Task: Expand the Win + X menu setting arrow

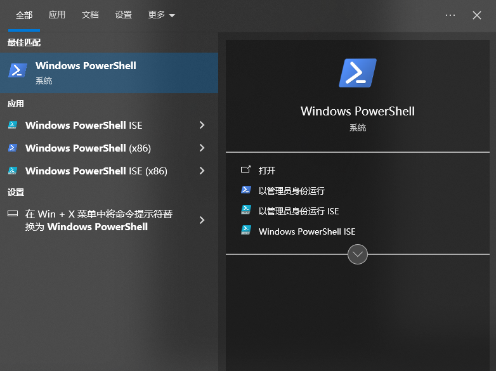Action: point(202,220)
